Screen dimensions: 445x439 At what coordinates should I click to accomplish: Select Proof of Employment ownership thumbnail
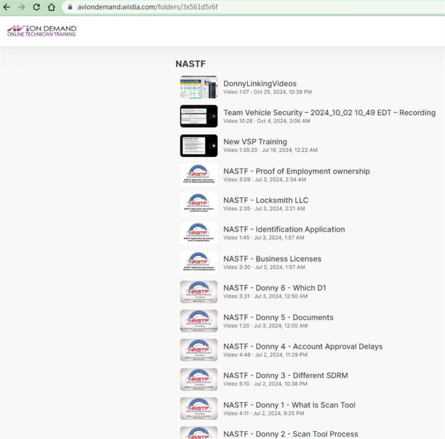click(199, 175)
